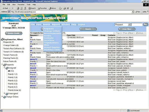The width and height of the screenshot is (149, 112).
Task: Click the Edit page toolbar icon
Action: 68,8
